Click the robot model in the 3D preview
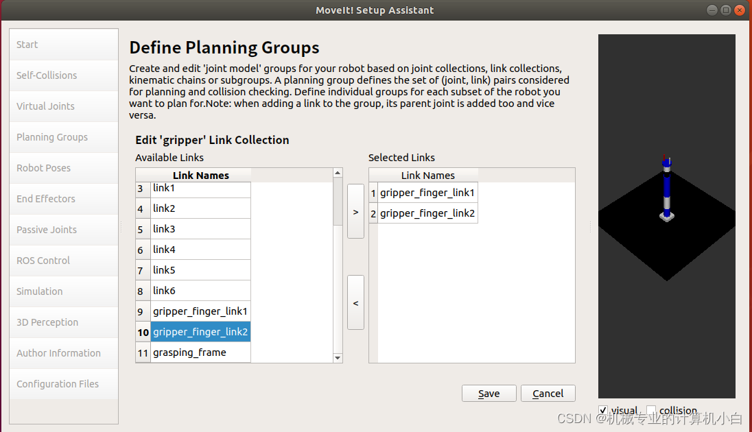The height and width of the screenshot is (432, 752). 667,189
